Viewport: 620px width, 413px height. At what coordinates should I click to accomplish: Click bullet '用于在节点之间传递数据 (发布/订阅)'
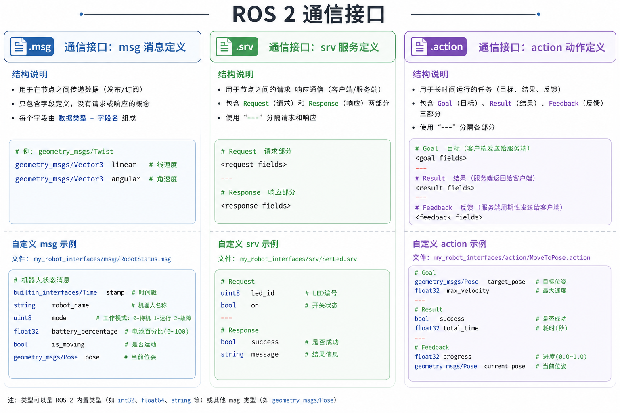pos(81,90)
